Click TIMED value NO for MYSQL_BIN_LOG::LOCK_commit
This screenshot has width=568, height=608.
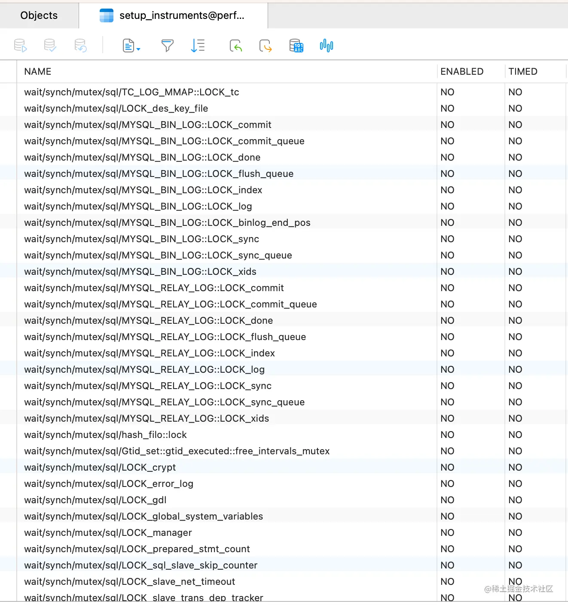[515, 125]
